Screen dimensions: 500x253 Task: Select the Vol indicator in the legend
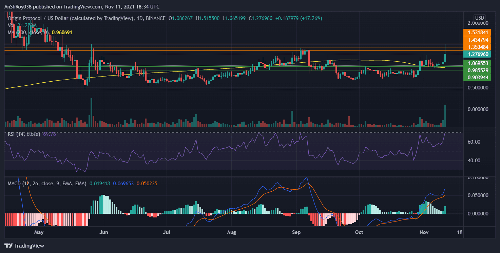point(11,25)
